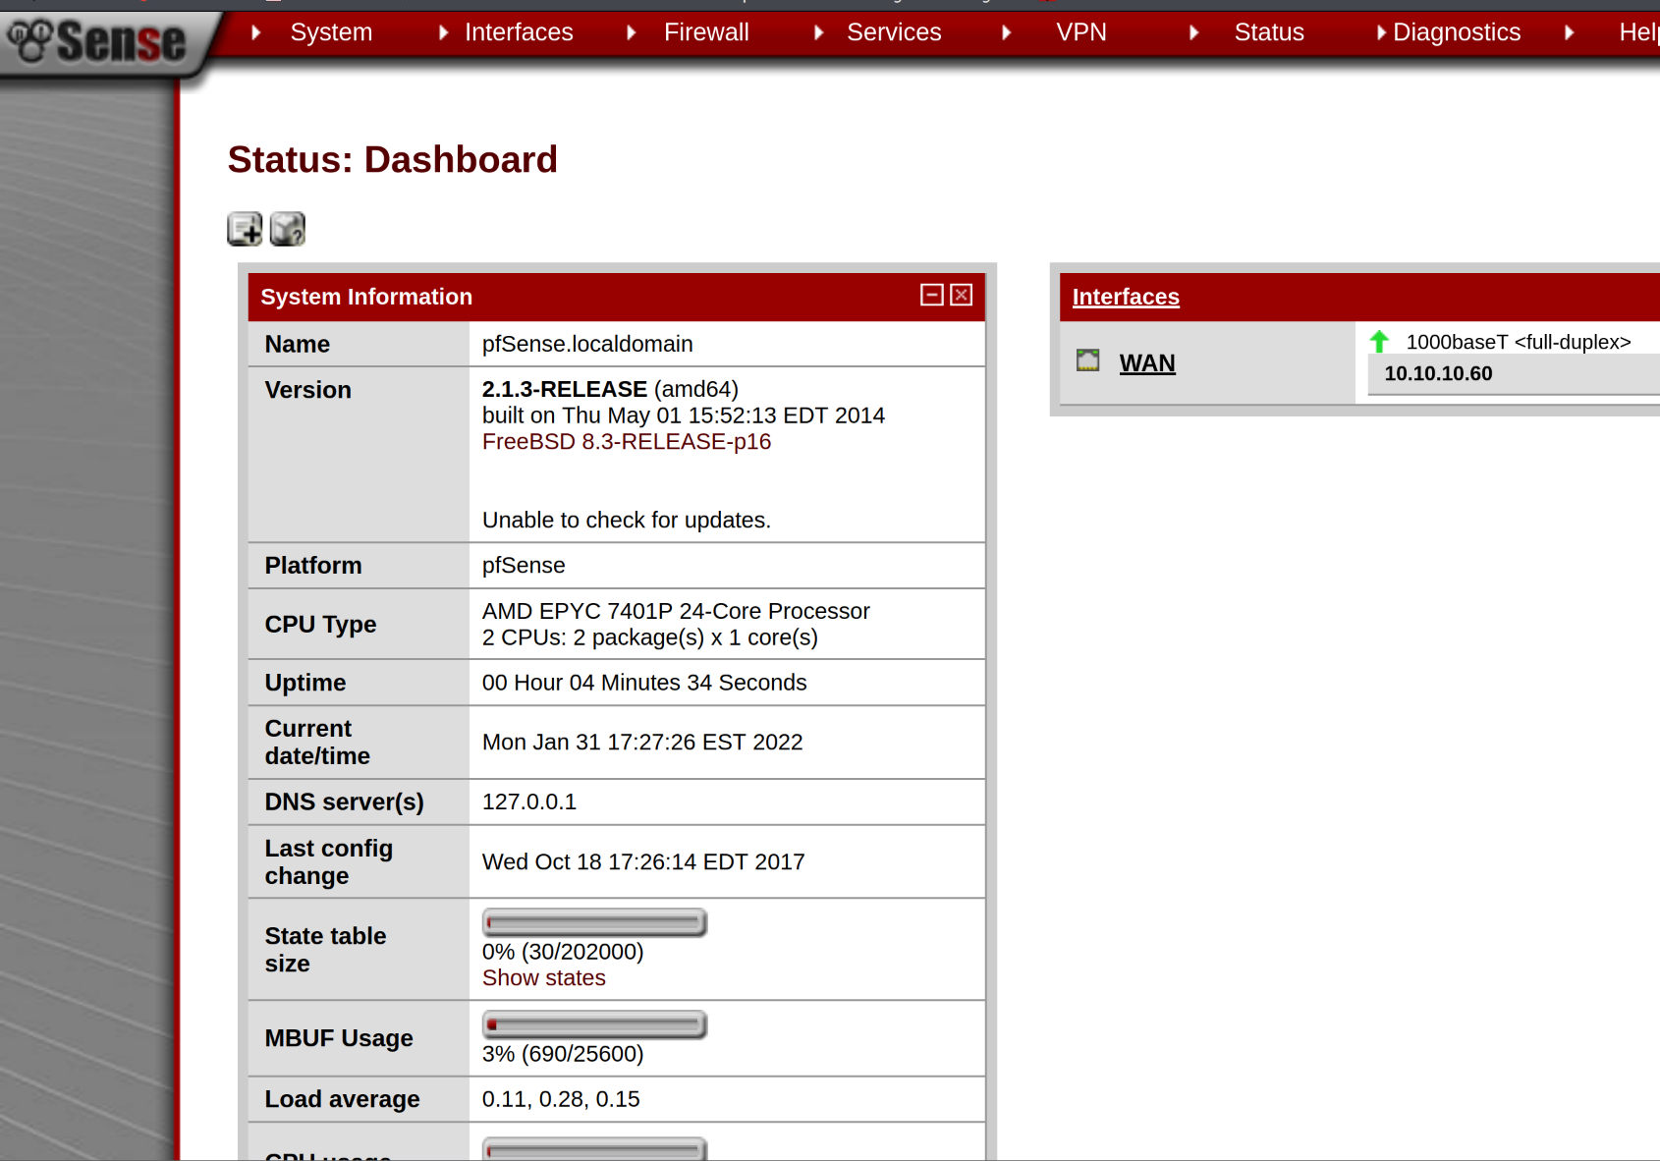Viewport: 1660px width, 1161px height.
Task: Click arrow beside VPN menu
Action: point(1007,32)
